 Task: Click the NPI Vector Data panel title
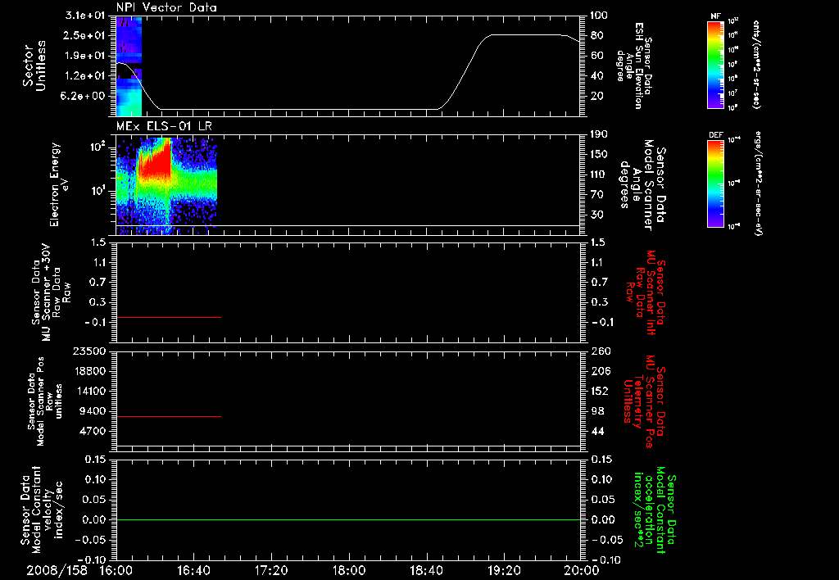tap(166, 7)
